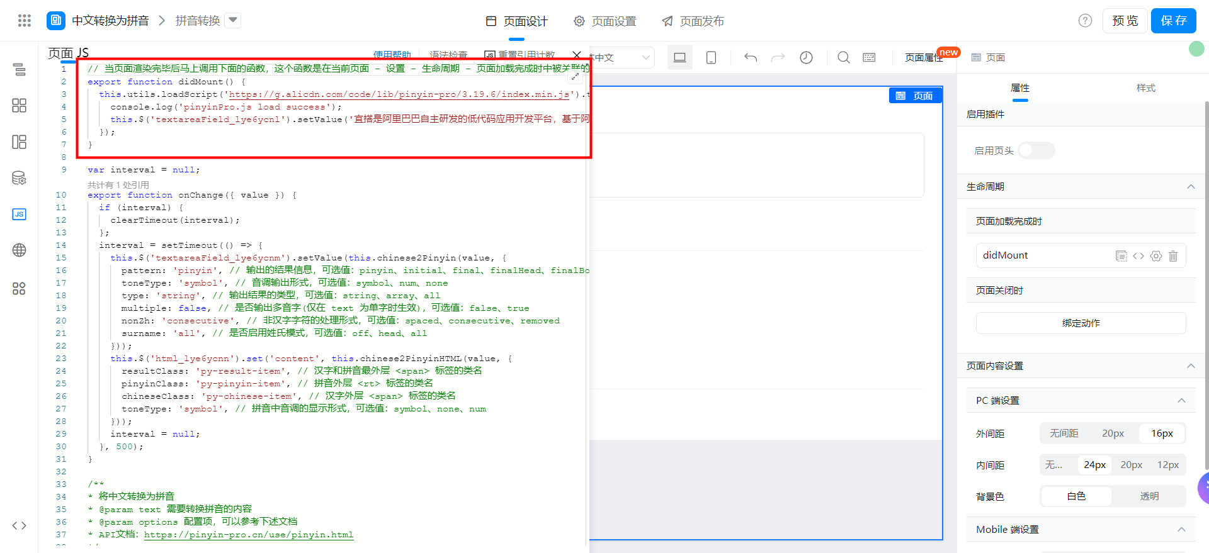Viewport: 1209px width, 553px height.
Task: Click the 预览 preview button
Action: [x=1125, y=21]
